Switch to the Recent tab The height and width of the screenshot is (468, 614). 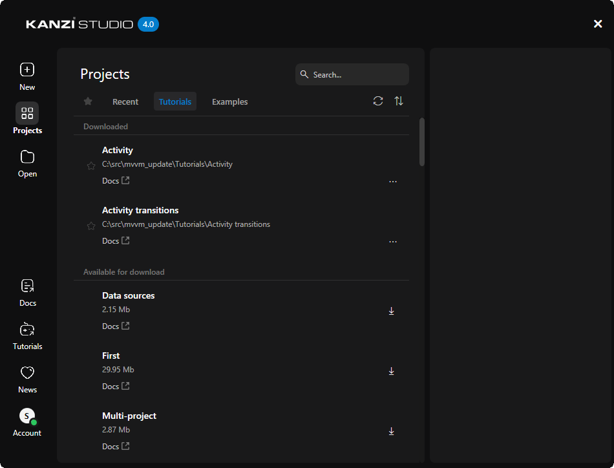[x=125, y=101]
